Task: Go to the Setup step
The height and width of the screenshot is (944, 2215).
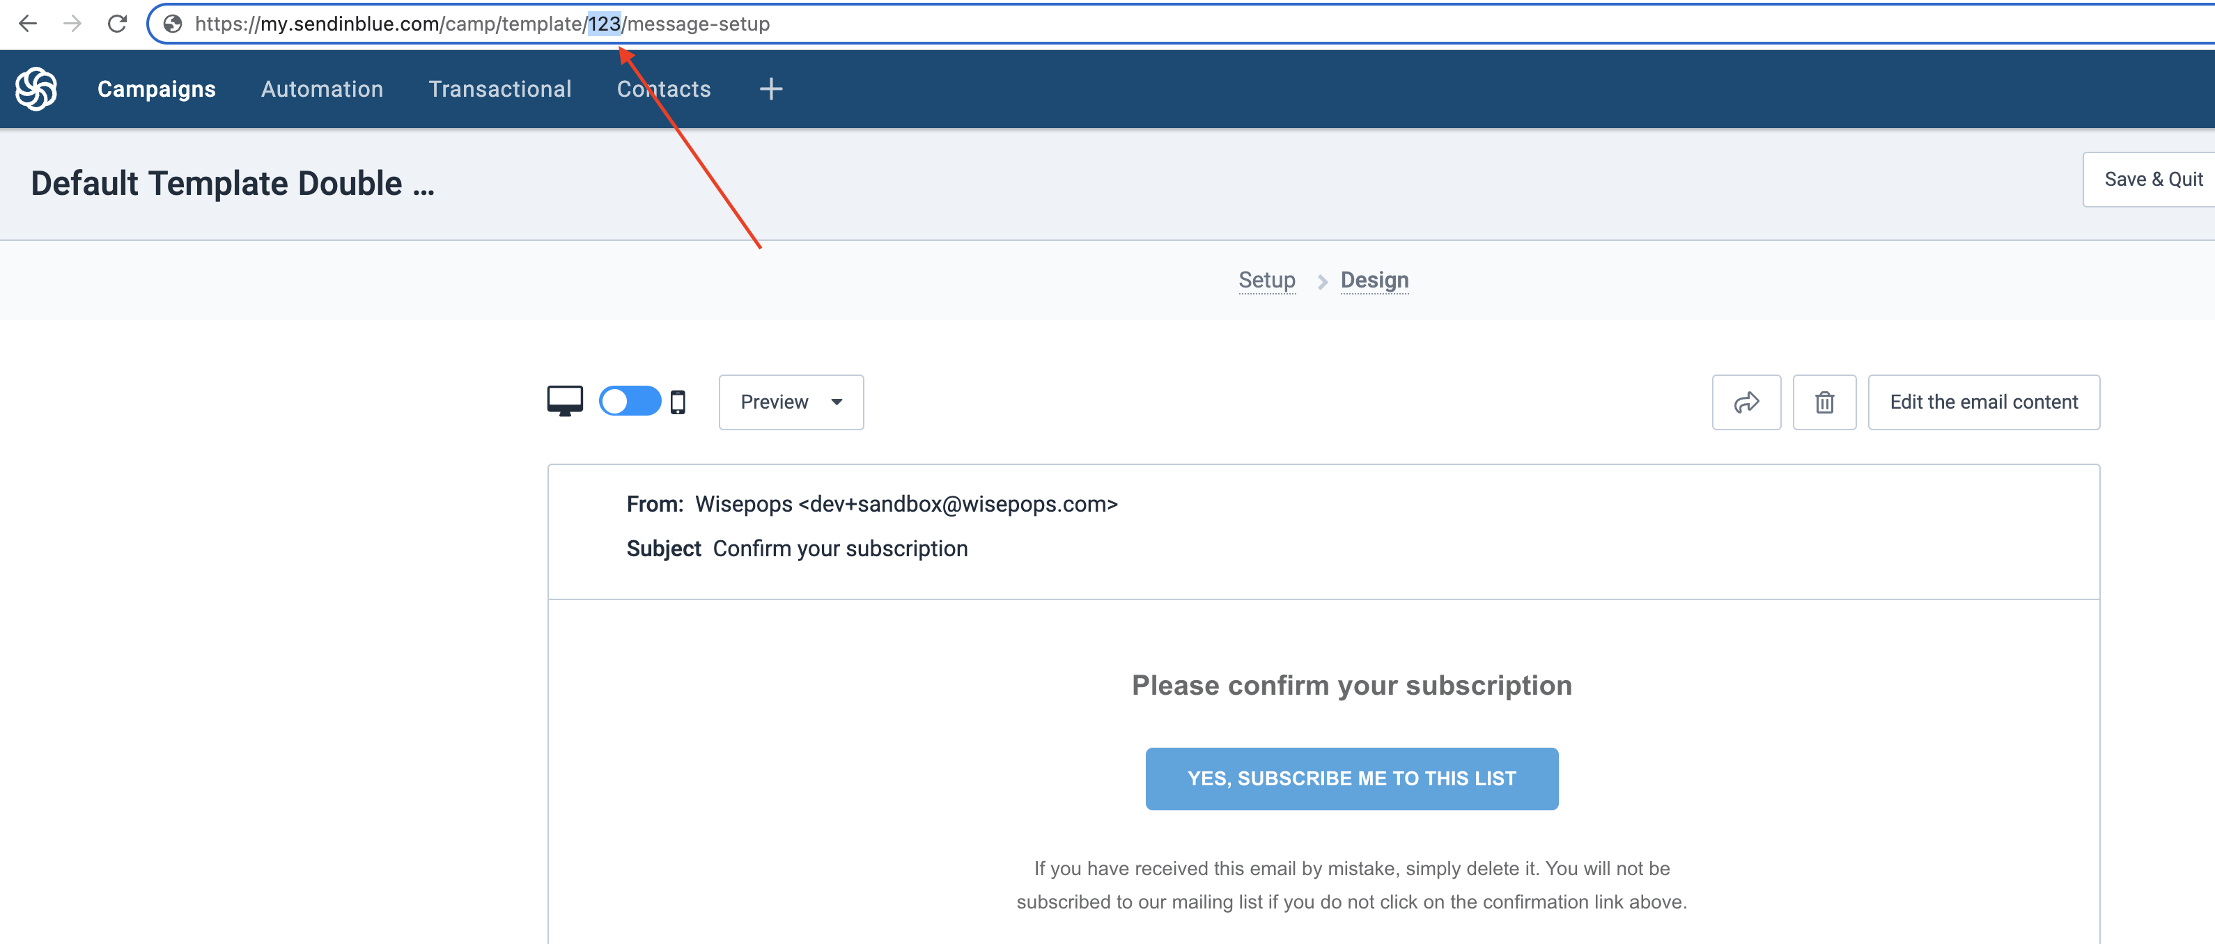Action: 1266,281
